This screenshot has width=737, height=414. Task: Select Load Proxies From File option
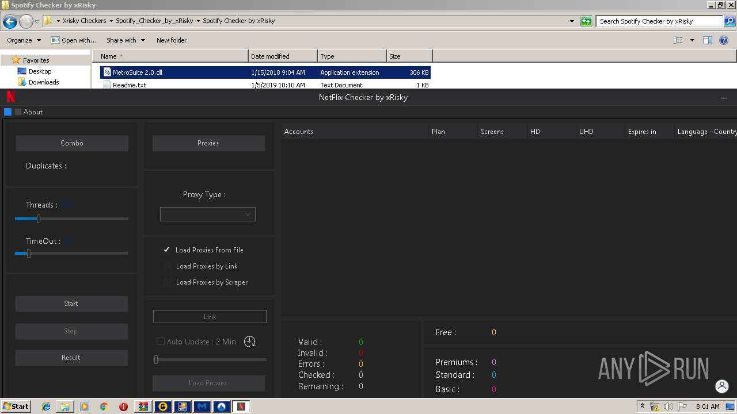(x=203, y=250)
